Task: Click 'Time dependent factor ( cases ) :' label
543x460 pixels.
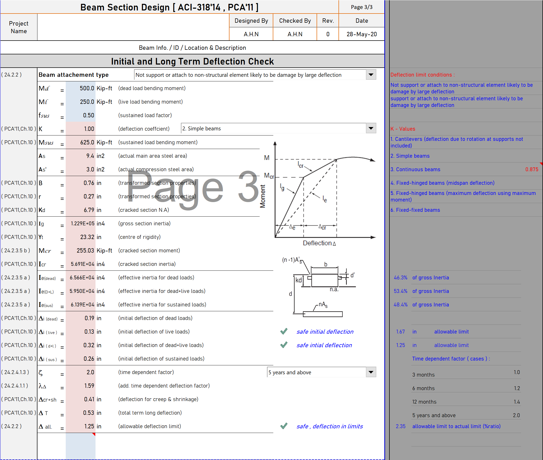Action: [451, 359]
